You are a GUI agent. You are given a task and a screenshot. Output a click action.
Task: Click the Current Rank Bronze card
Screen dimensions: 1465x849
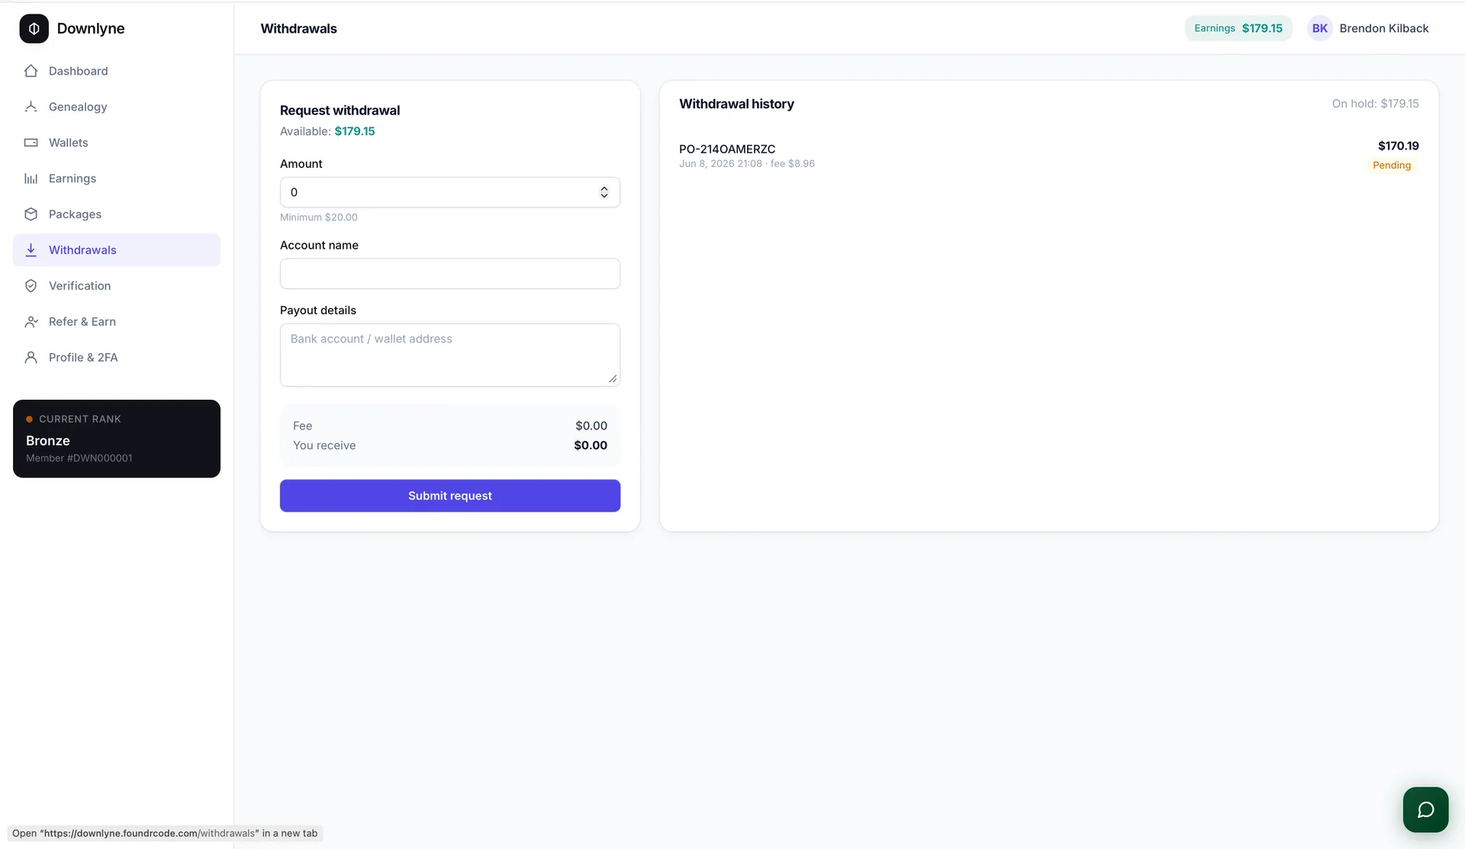[117, 439]
